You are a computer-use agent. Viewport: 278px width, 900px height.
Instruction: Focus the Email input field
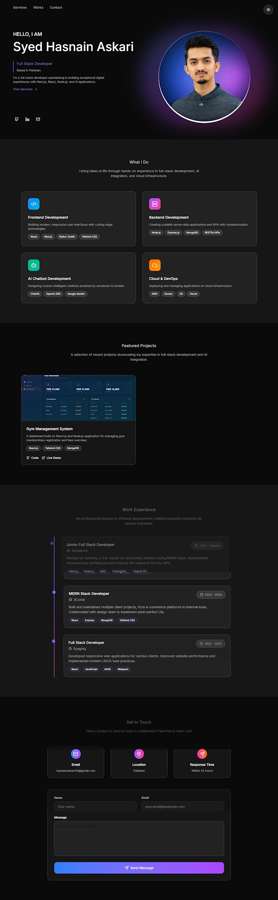(x=183, y=807)
